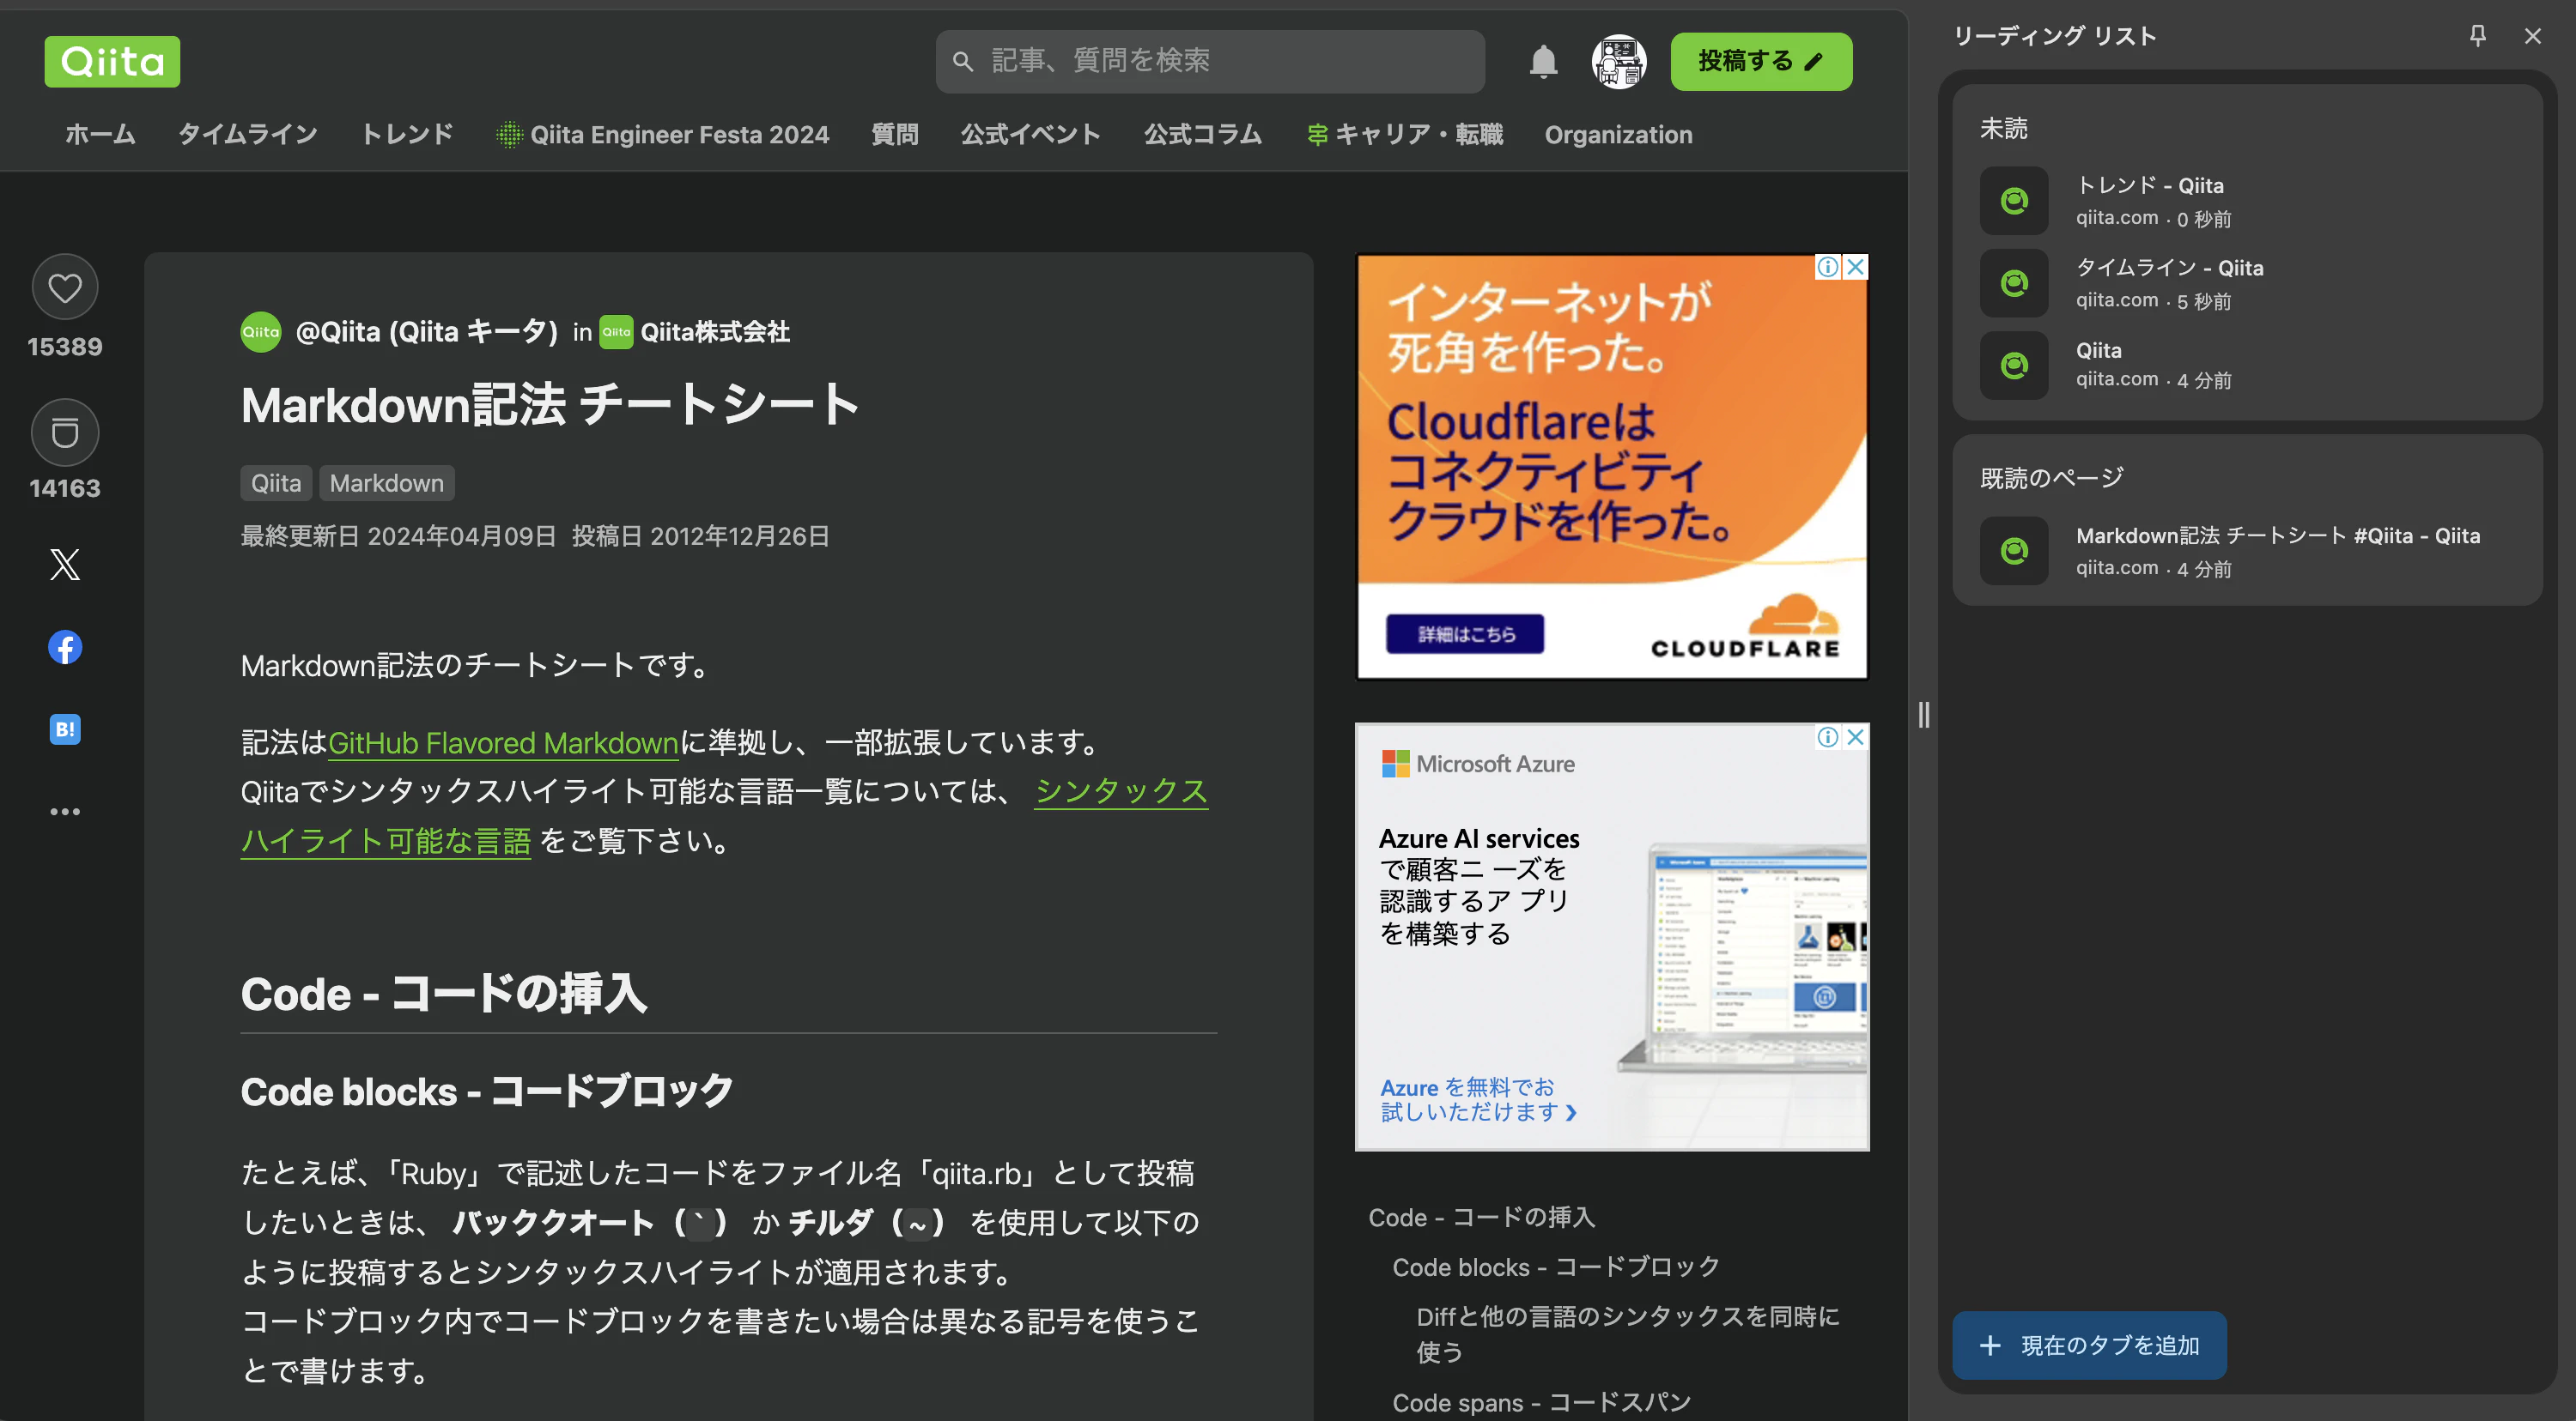Click the @Qiita author avatar icon
The image size is (2576, 1421).
261,332
